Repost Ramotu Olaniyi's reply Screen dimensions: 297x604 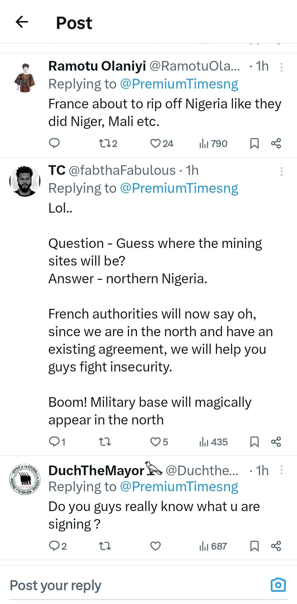pyautogui.click(x=105, y=143)
